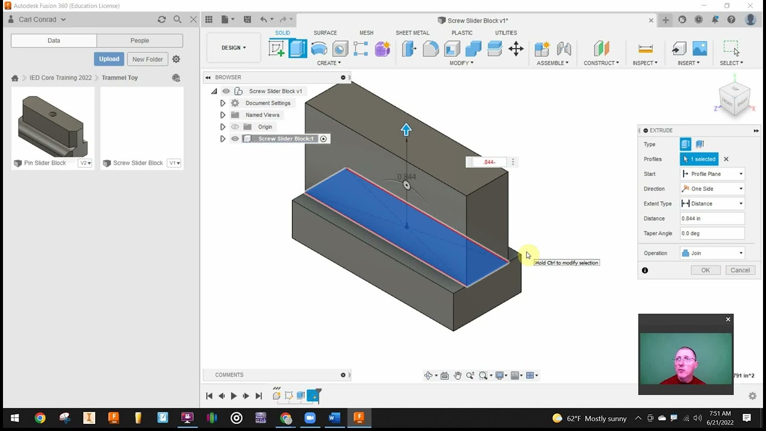
Task: Open the Carl Conrad account dropdown
Action: 41,20
